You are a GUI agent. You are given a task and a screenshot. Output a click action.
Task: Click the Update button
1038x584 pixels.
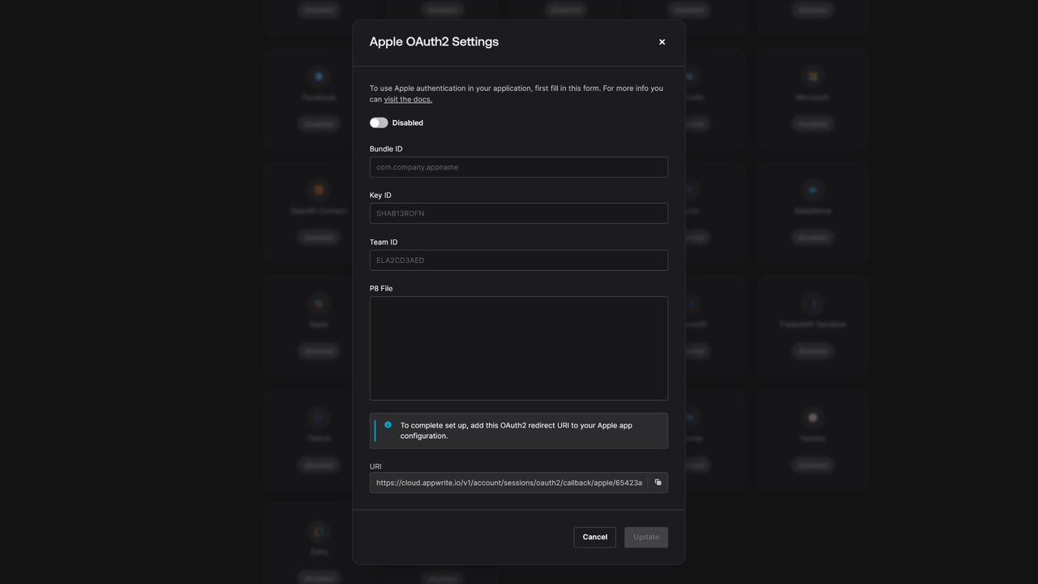[x=646, y=537]
